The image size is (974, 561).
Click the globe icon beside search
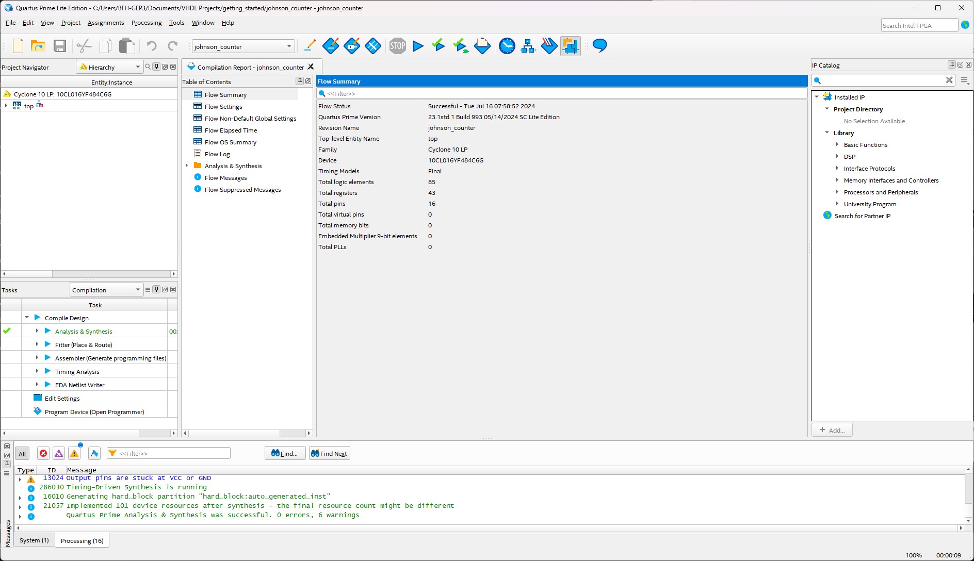point(965,25)
